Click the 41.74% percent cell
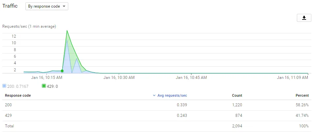Screen dimensions: 314x134 pos(302,116)
